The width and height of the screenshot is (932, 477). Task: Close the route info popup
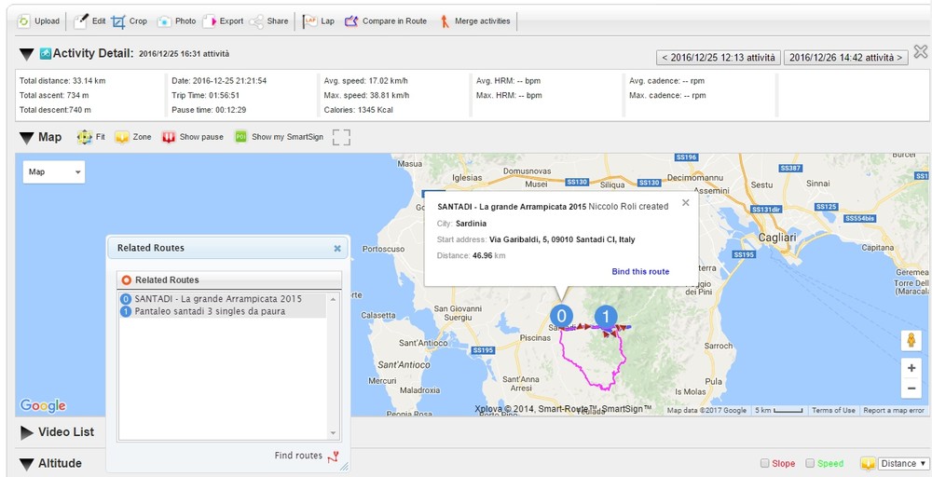pyautogui.click(x=685, y=202)
